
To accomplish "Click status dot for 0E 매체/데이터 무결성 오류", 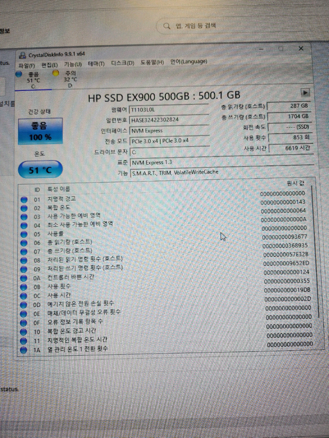I will [24, 314].
